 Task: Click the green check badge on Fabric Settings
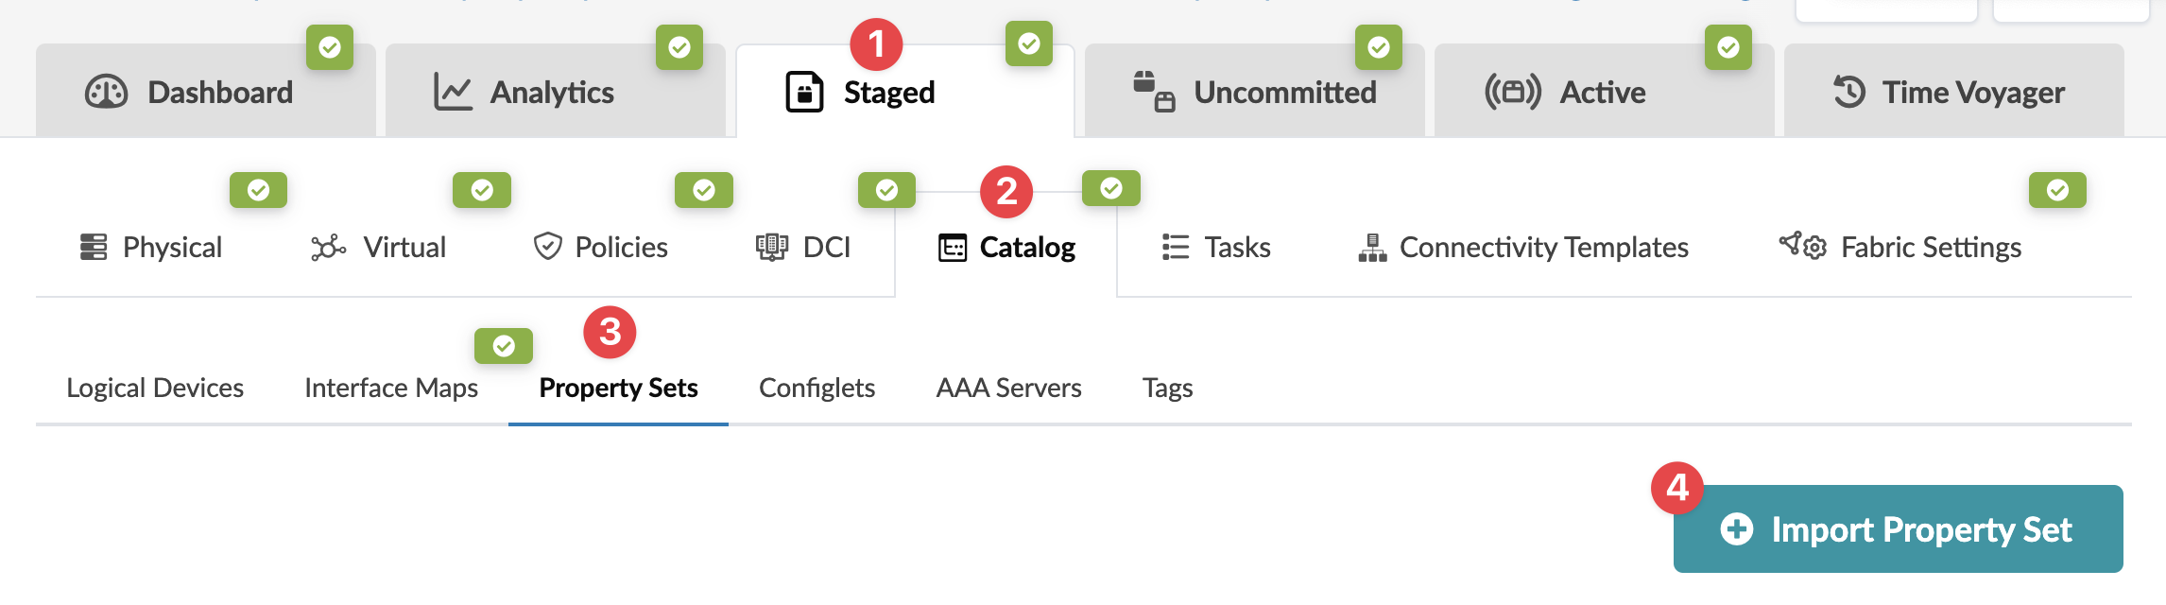(2057, 191)
